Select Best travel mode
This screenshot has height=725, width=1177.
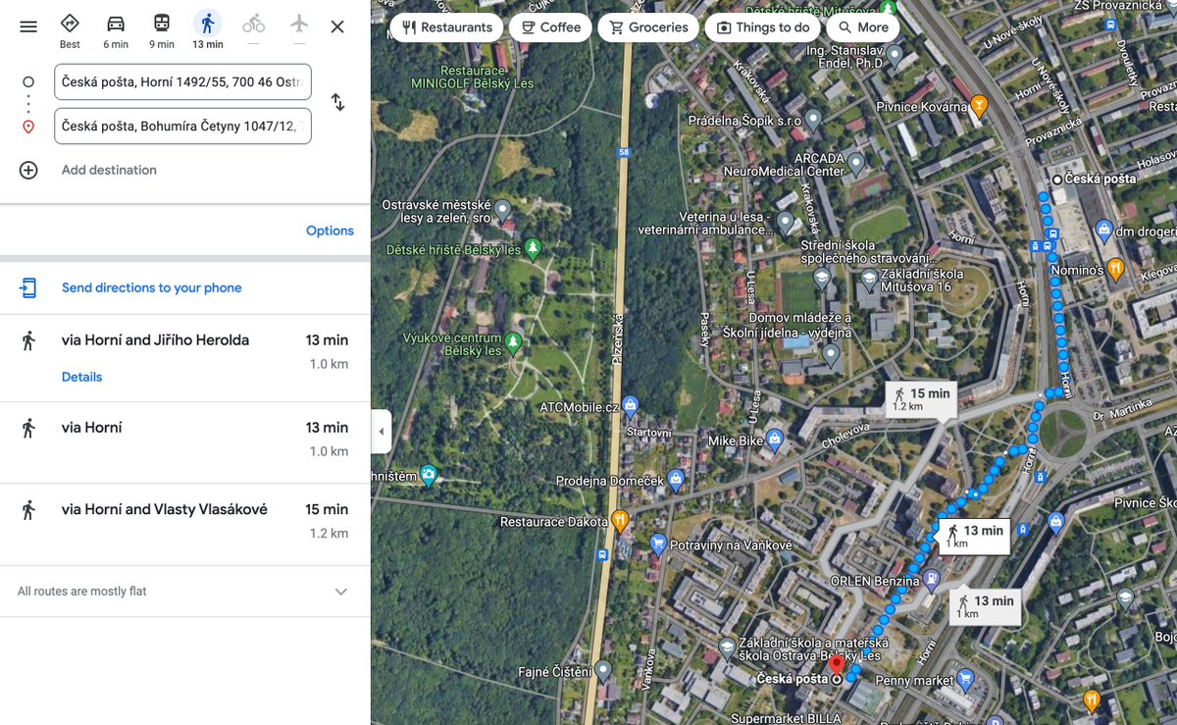point(70,30)
